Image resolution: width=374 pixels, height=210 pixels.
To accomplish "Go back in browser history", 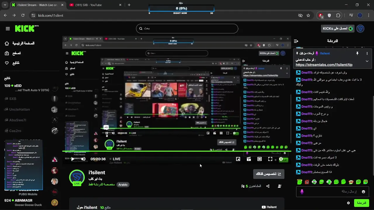I will pyautogui.click(x=5, y=15).
